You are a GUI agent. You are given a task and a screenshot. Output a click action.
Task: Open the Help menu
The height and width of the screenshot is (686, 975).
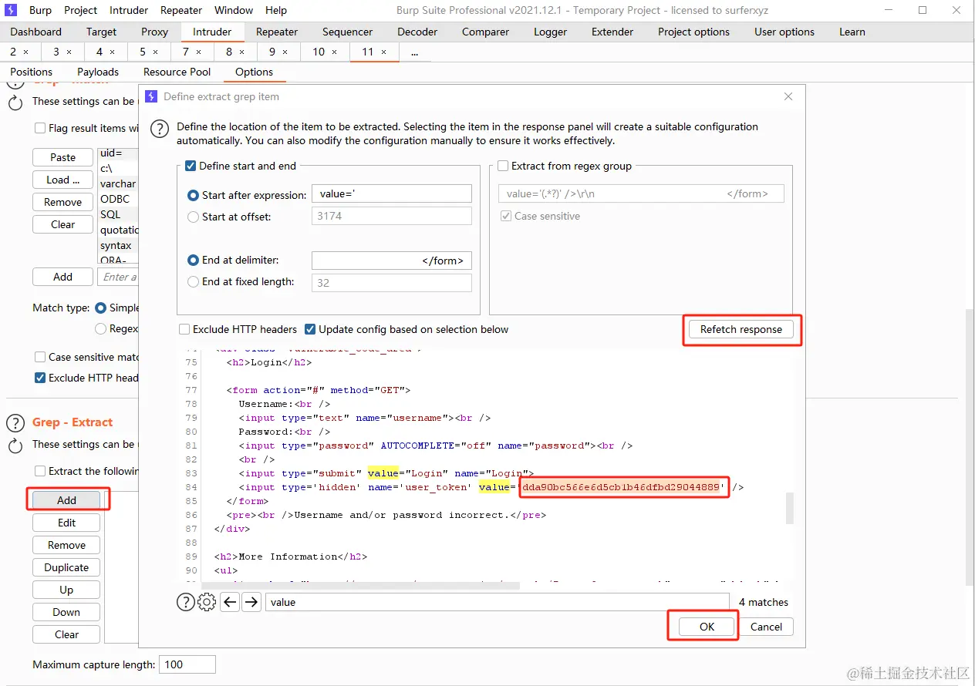point(276,10)
